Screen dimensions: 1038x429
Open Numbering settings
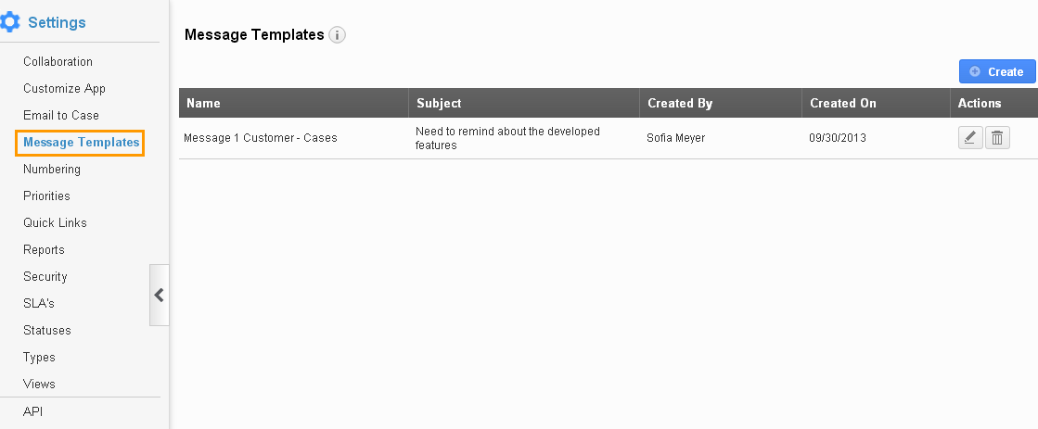pyautogui.click(x=52, y=170)
